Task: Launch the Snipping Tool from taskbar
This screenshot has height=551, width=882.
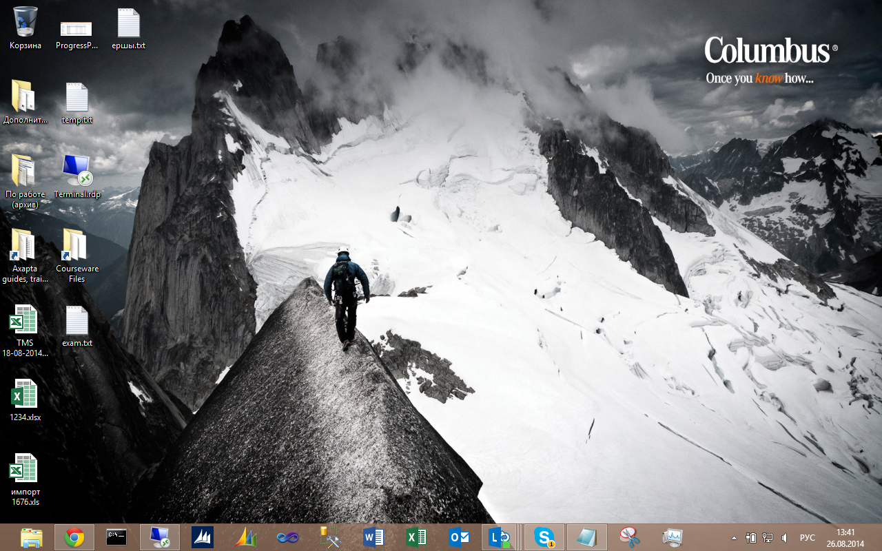Action: (630, 537)
